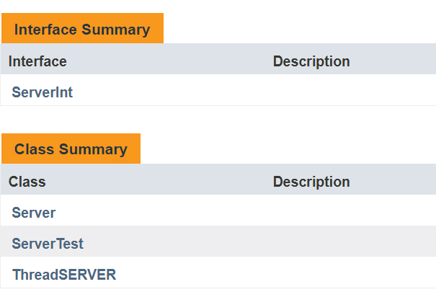Click white space above the Interface Summary caption

218,6
